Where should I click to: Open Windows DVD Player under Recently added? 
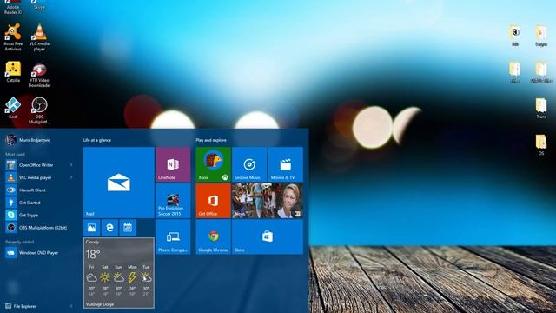click(40, 253)
